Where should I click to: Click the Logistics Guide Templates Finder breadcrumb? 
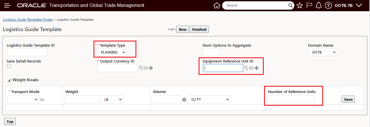(x=28, y=20)
